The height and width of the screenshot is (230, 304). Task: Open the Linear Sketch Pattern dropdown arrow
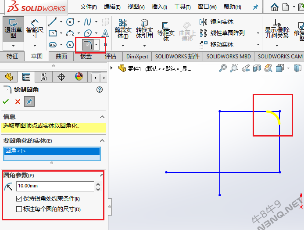click(258, 33)
